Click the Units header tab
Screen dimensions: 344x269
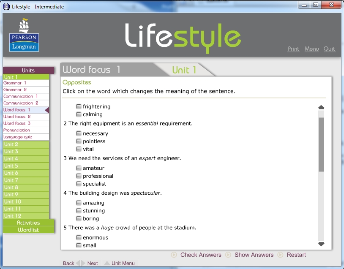coord(28,71)
